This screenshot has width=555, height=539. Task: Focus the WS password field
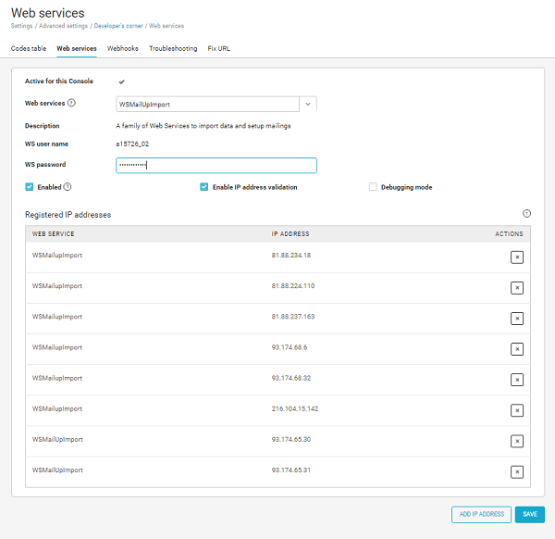click(x=216, y=166)
